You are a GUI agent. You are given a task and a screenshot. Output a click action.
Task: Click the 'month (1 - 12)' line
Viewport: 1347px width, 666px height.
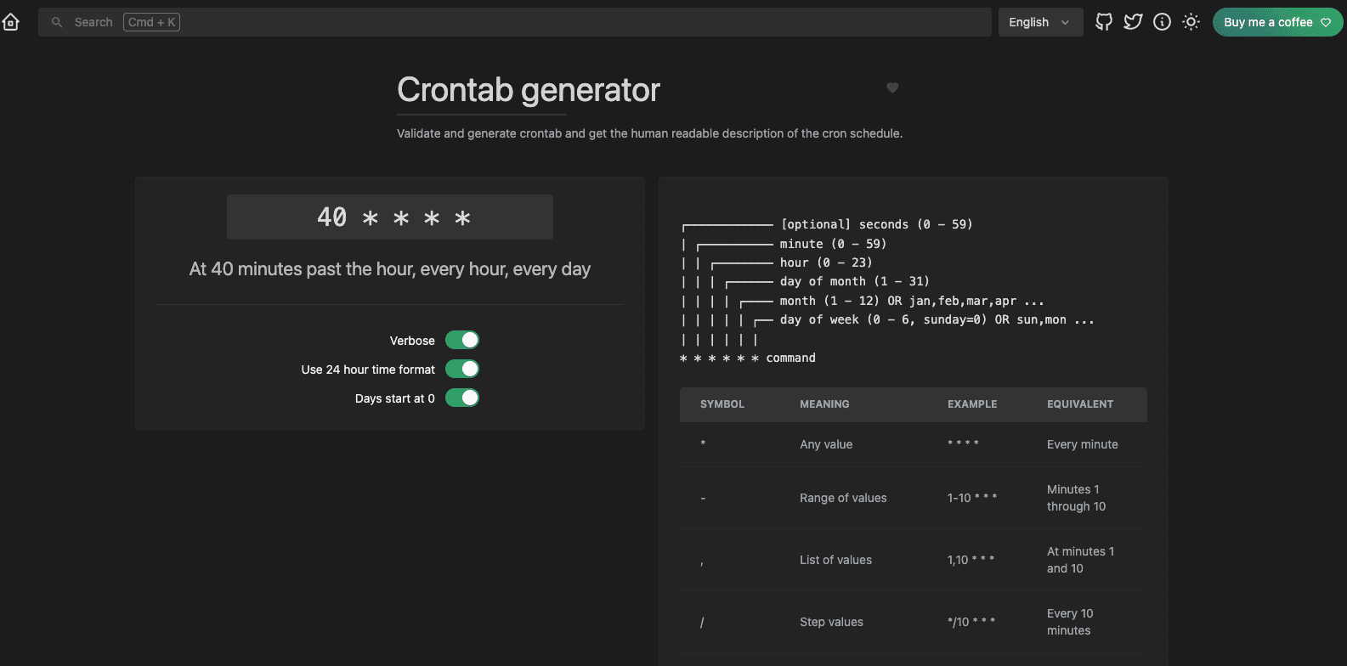[x=912, y=301]
